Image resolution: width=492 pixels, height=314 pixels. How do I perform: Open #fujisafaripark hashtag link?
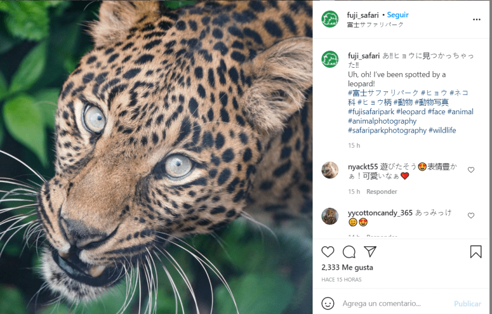(371, 112)
